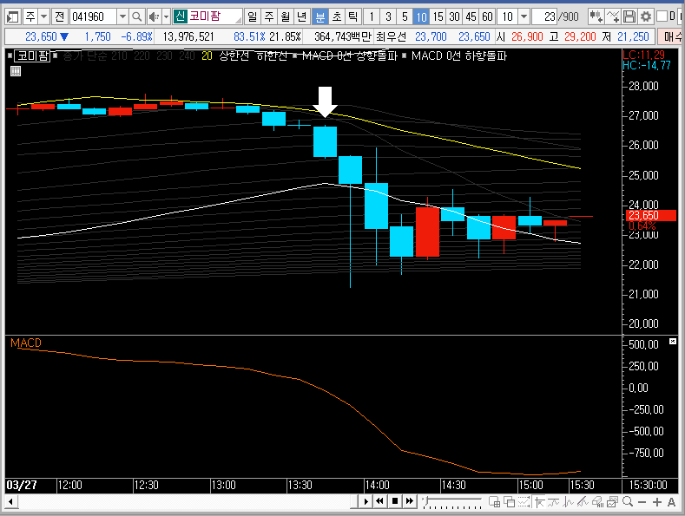Click the wavy line trend tool icon

(554, 502)
